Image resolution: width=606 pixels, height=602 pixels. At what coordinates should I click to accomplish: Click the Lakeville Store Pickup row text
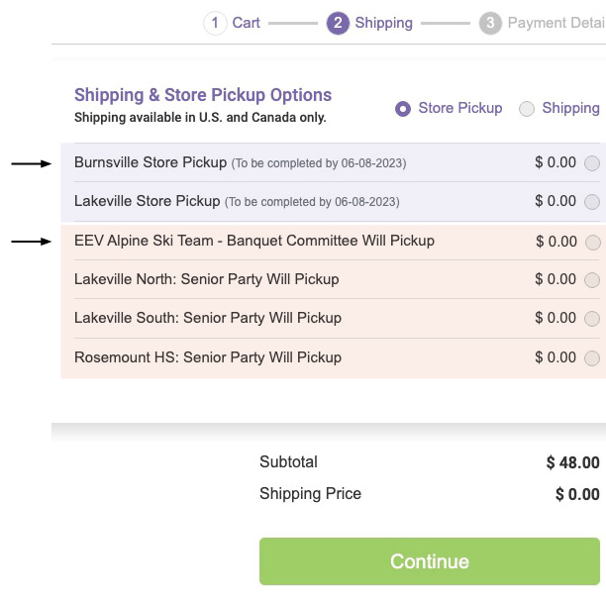[x=147, y=201]
